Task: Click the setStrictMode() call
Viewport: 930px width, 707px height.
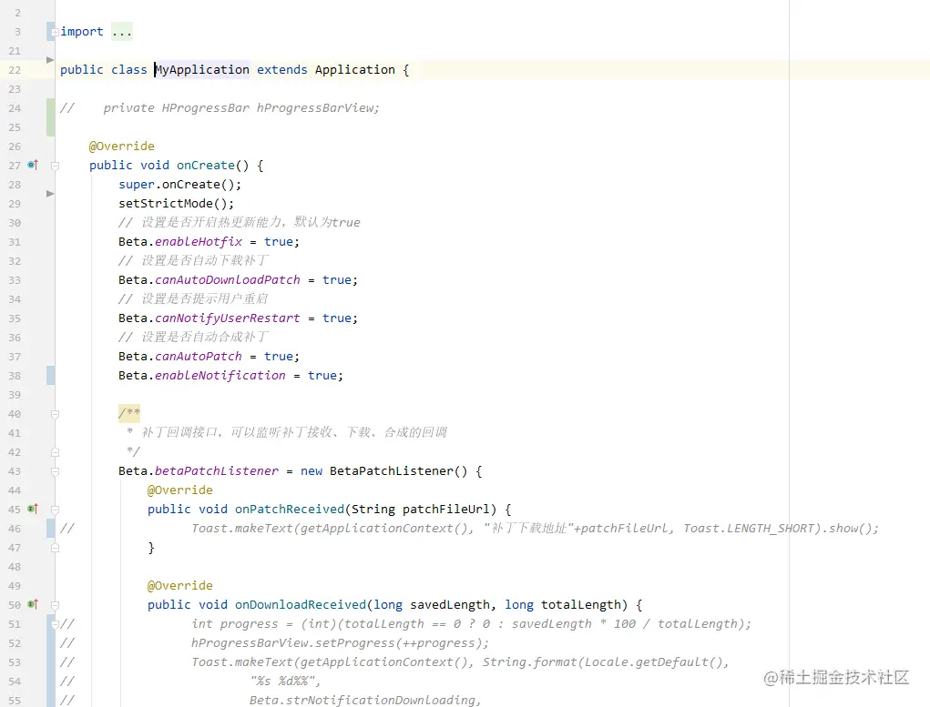Action: (x=176, y=203)
